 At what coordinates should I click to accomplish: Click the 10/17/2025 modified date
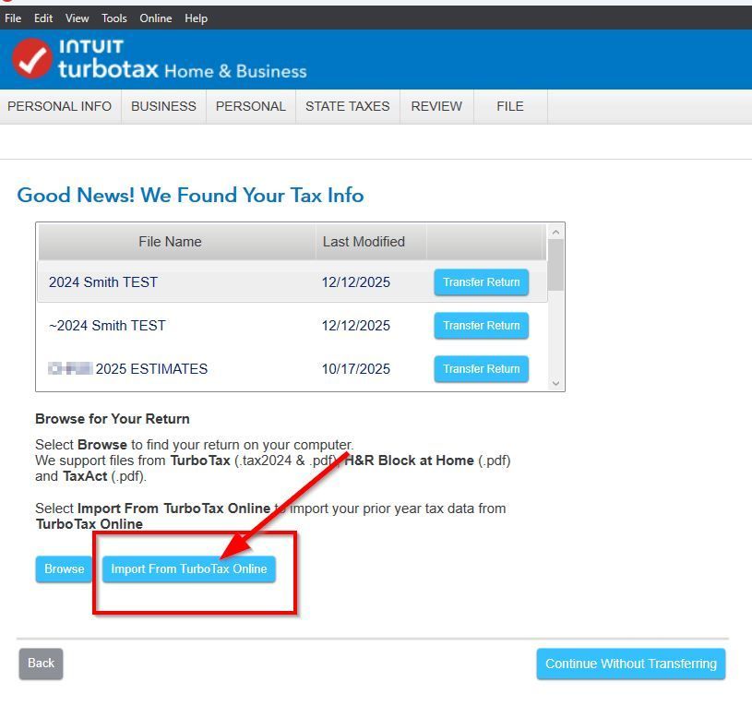(356, 369)
